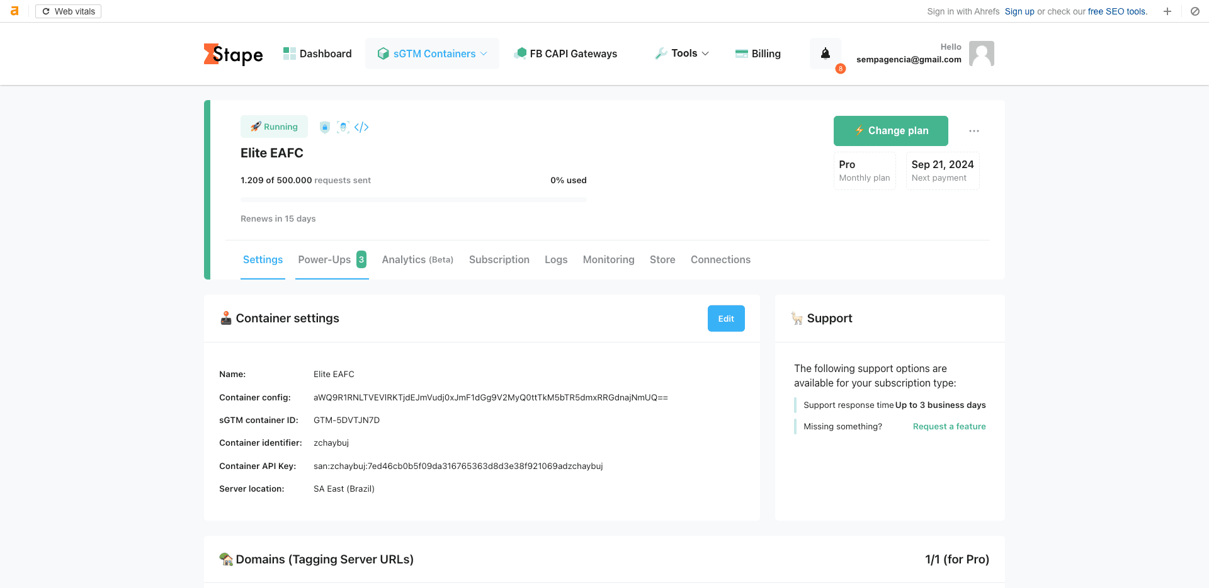Click the container identifier zchaybuj

pos(331,443)
